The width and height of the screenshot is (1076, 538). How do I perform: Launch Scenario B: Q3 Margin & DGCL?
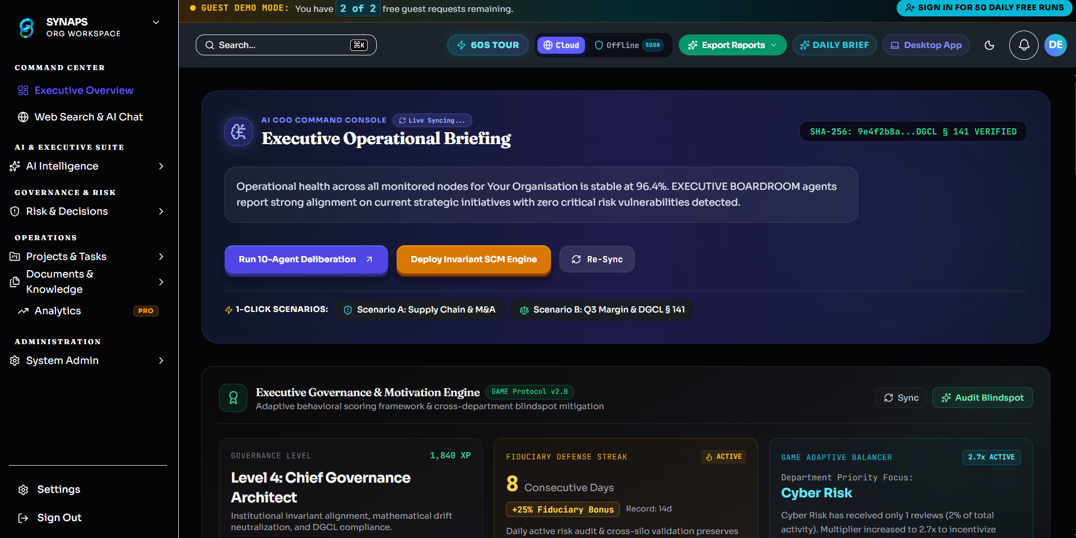pyautogui.click(x=602, y=310)
